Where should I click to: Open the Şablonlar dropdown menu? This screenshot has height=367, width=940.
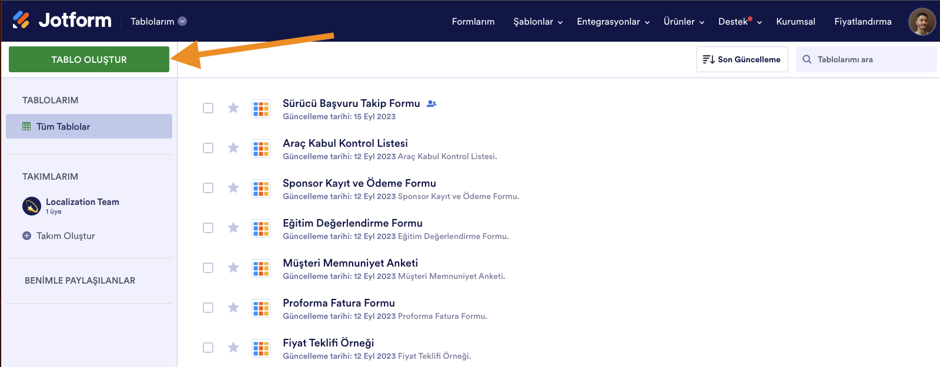[538, 22]
